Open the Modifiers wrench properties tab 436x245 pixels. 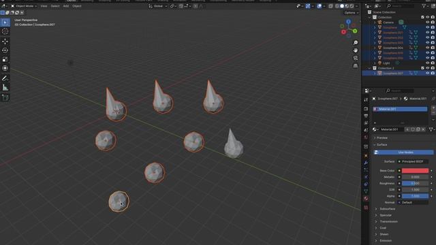point(366,163)
